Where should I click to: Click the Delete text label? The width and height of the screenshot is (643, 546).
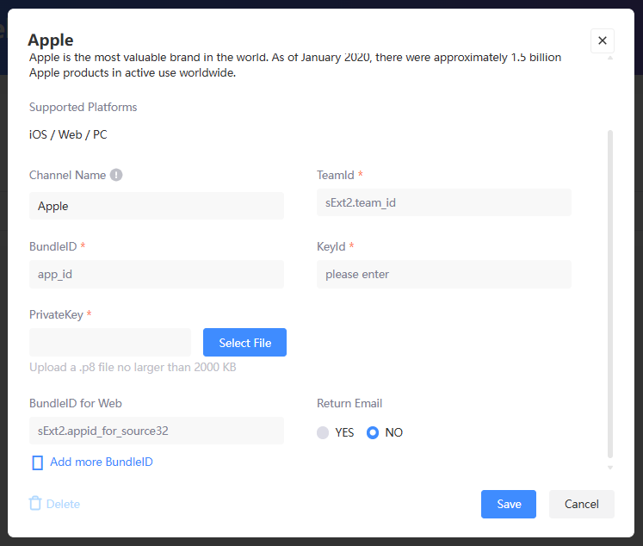point(63,504)
